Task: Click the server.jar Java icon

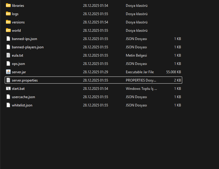Action: (x=8, y=72)
